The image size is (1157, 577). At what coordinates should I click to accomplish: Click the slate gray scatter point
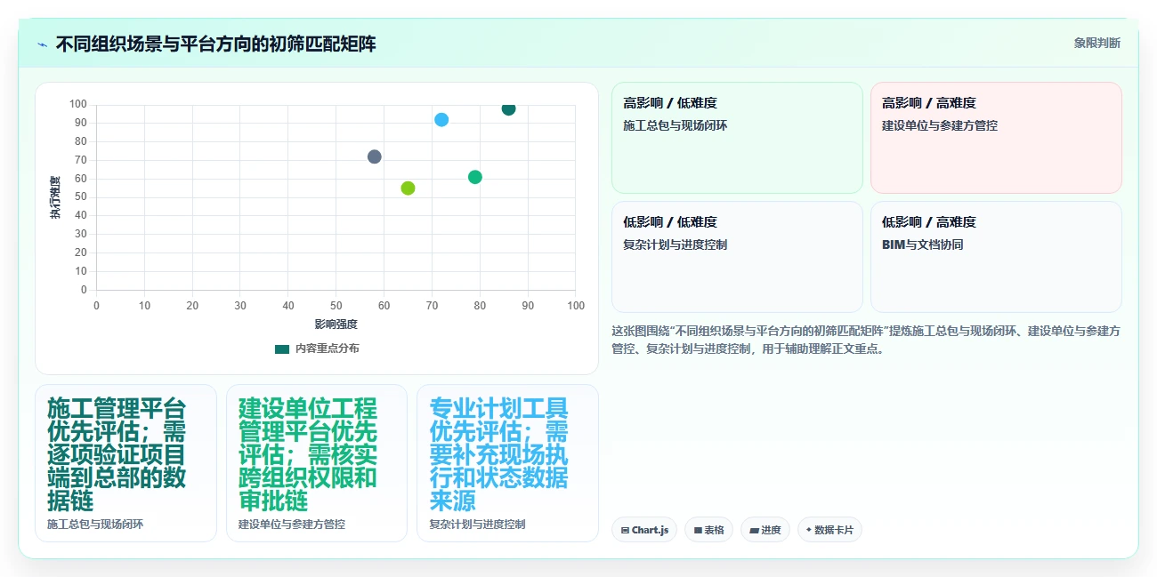(x=374, y=156)
